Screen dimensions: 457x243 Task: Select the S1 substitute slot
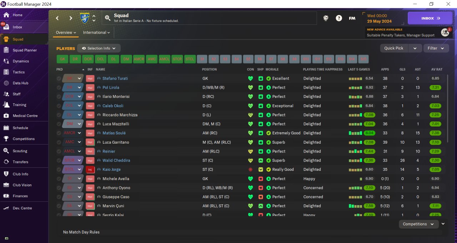pyautogui.click(x=202, y=59)
